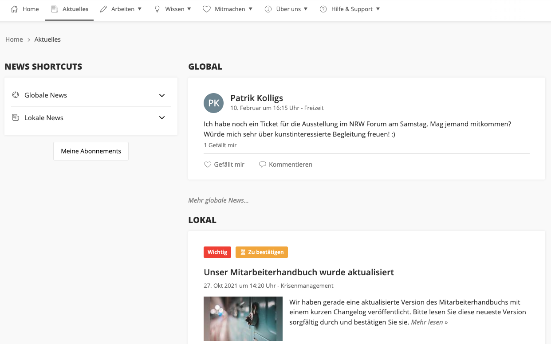Expand the Lokale News chevron
Image resolution: width=551 pixels, height=344 pixels.
pyautogui.click(x=162, y=117)
